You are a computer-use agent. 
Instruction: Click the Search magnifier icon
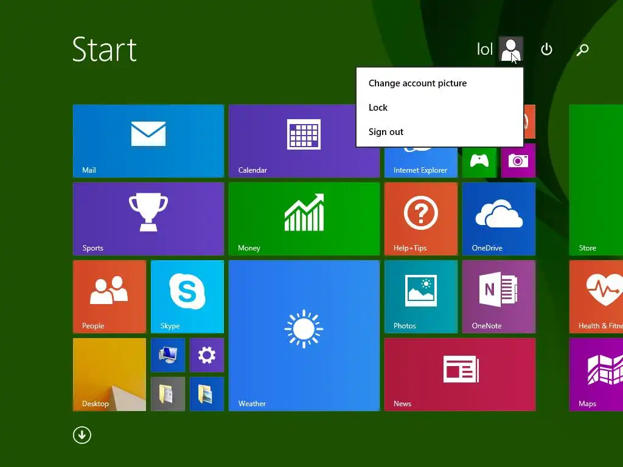point(582,50)
